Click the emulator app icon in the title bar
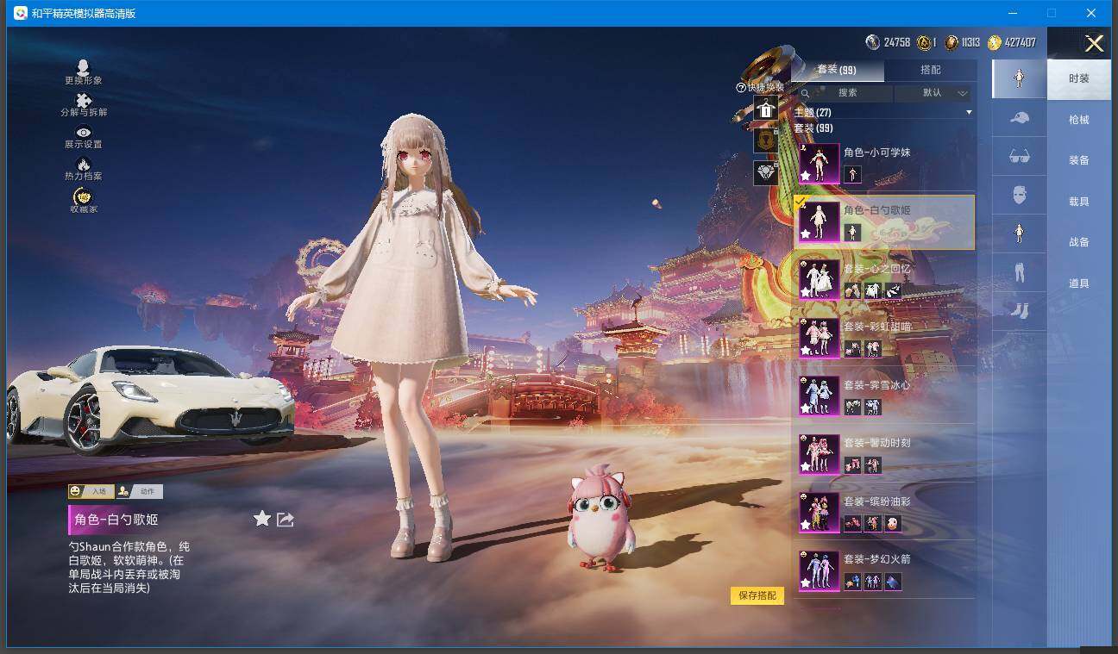 pyautogui.click(x=20, y=13)
